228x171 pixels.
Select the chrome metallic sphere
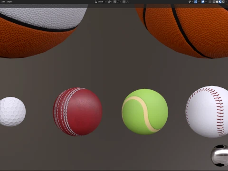click(219, 155)
